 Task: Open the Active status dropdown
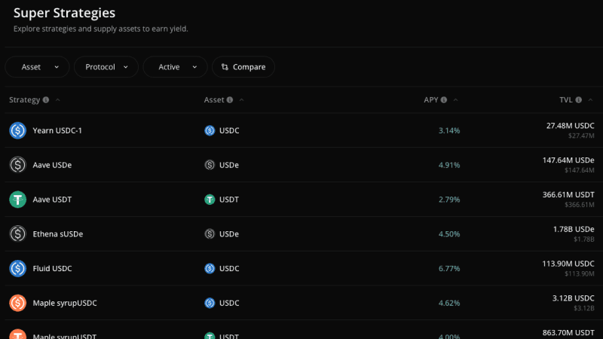tap(175, 67)
